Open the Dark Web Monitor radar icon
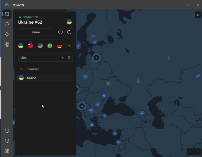This screenshot has height=157, width=202. click(7, 44)
